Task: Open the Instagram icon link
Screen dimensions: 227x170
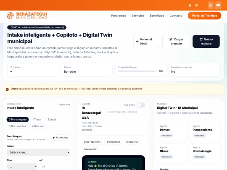Action: point(211,5)
